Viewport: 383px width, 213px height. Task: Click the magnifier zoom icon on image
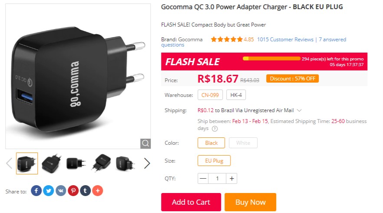tap(145, 143)
